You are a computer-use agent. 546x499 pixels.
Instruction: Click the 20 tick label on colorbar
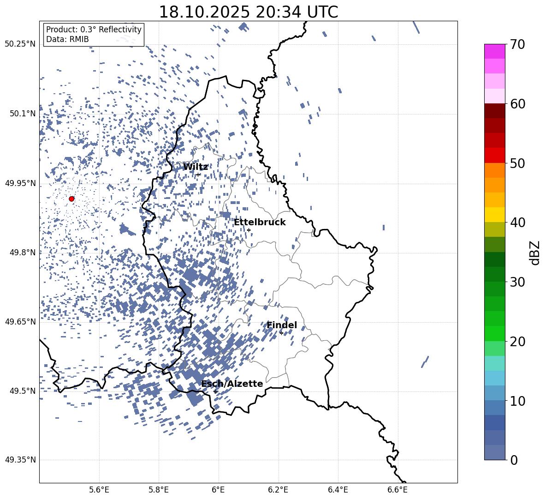pyautogui.click(x=517, y=341)
